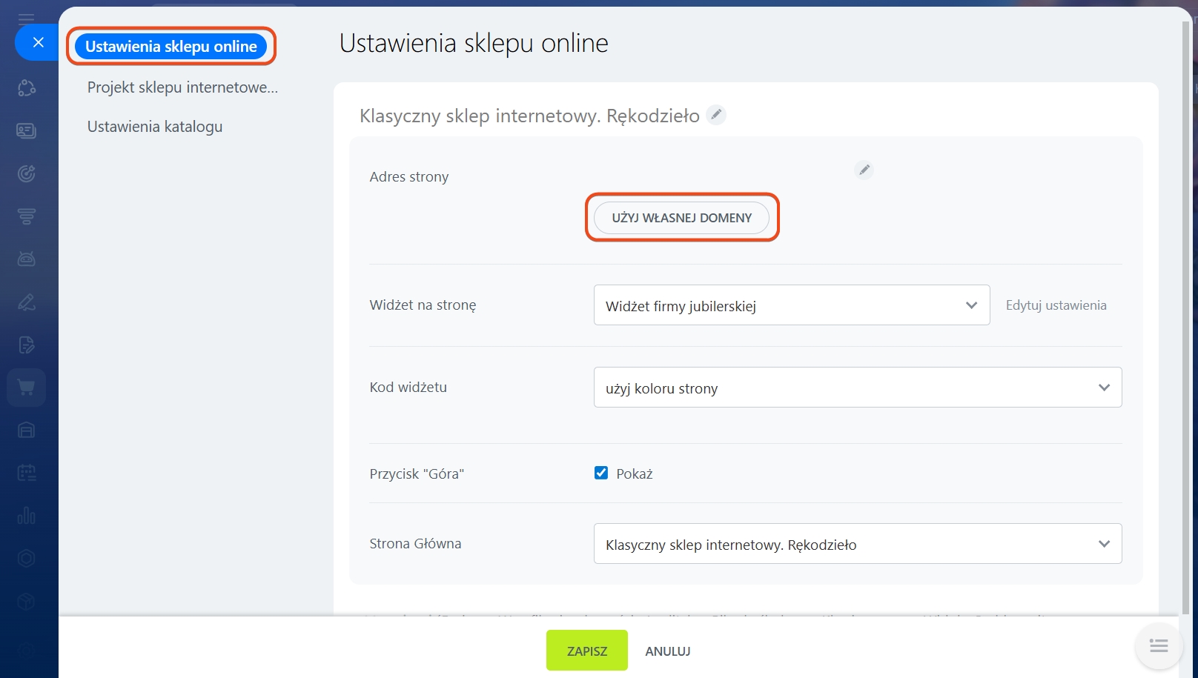Image resolution: width=1198 pixels, height=678 pixels.
Task: Toggle the Pokaż checkbox for Przycisk Góra
Action: click(601, 473)
